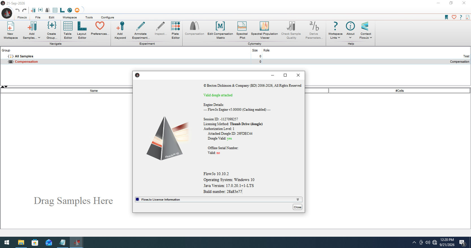Open Annotate Experiment in the ribbon
The height and width of the screenshot is (248, 471).
(x=141, y=30)
